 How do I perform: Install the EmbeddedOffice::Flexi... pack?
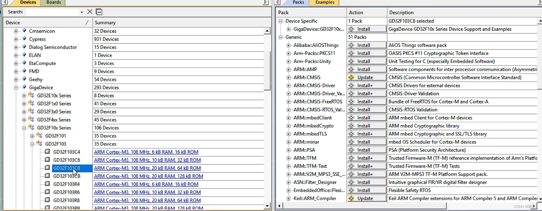tap(367, 190)
